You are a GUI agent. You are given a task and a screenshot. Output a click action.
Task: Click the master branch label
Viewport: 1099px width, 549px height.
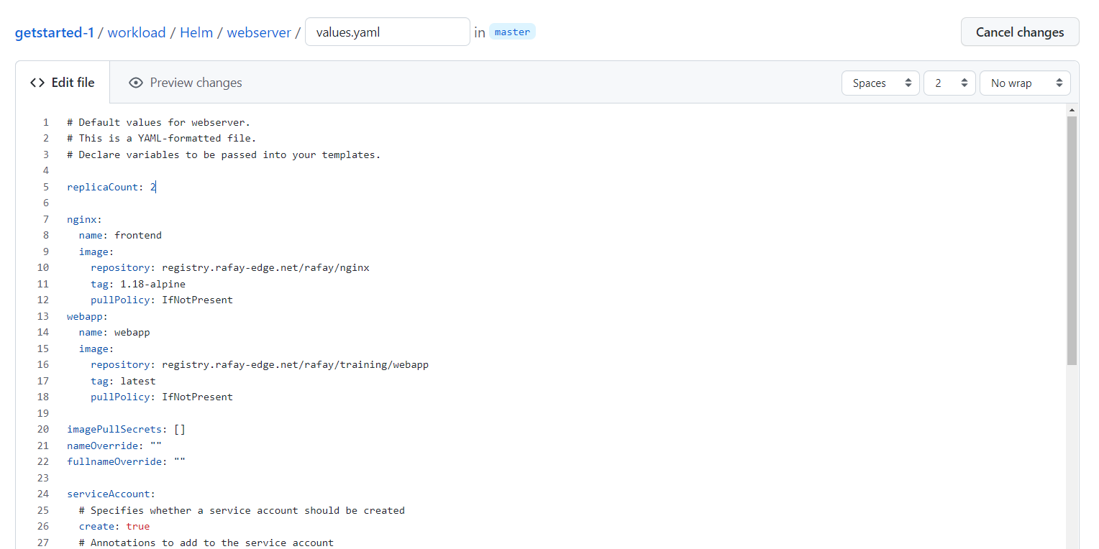[512, 32]
